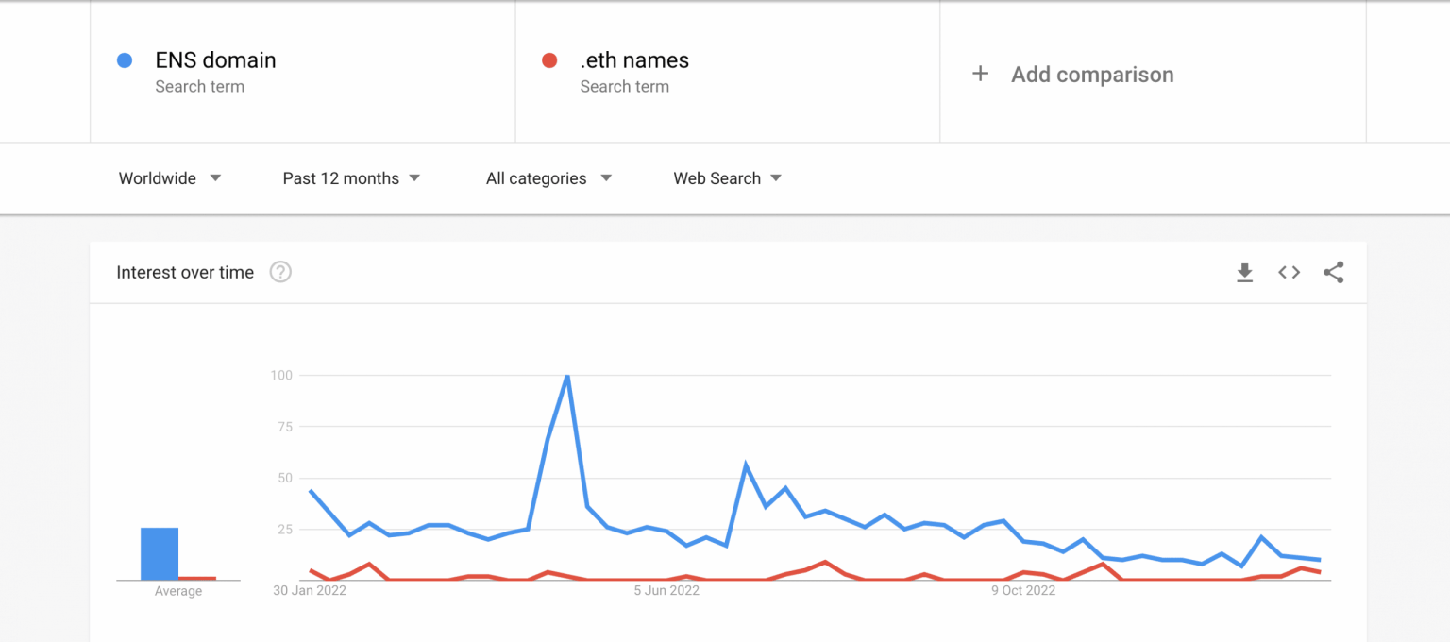Edit the ENS domain search term
The height and width of the screenshot is (642, 1450).
pyautogui.click(x=215, y=60)
